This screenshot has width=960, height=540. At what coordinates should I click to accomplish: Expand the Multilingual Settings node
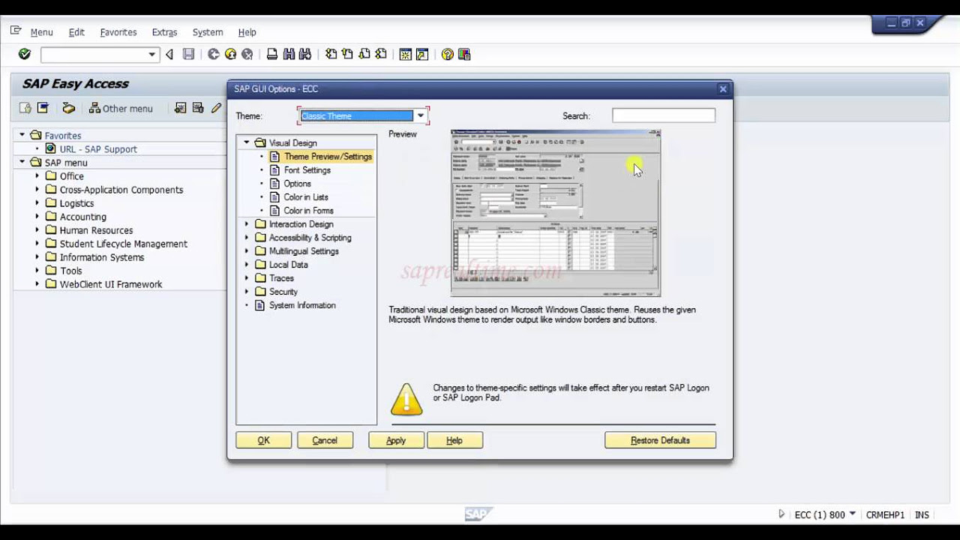(246, 250)
